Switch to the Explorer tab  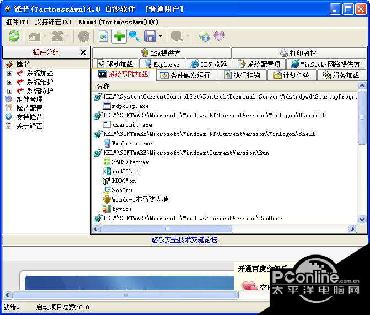[162, 64]
